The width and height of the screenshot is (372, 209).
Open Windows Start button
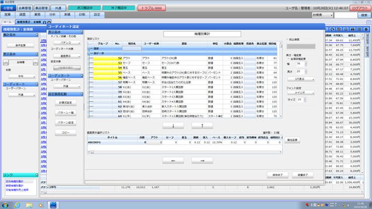tap(5, 205)
